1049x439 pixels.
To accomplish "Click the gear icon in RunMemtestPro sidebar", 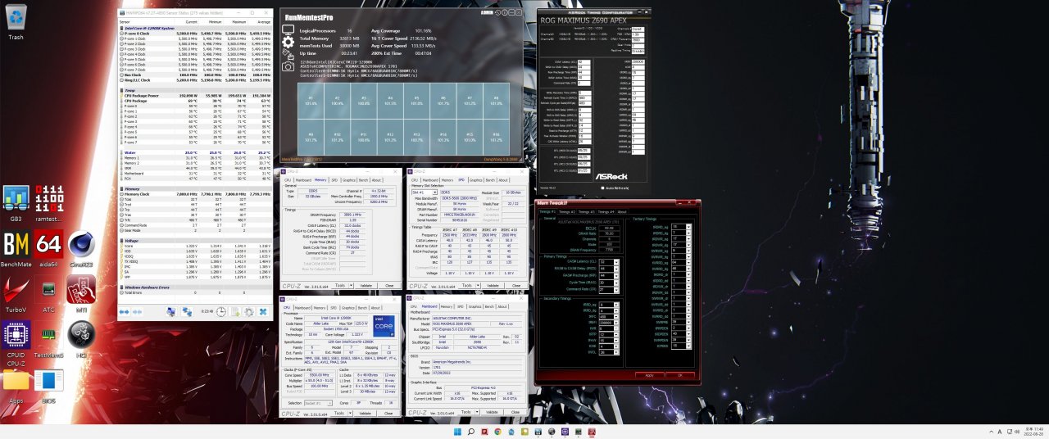I will click(288, 42).
